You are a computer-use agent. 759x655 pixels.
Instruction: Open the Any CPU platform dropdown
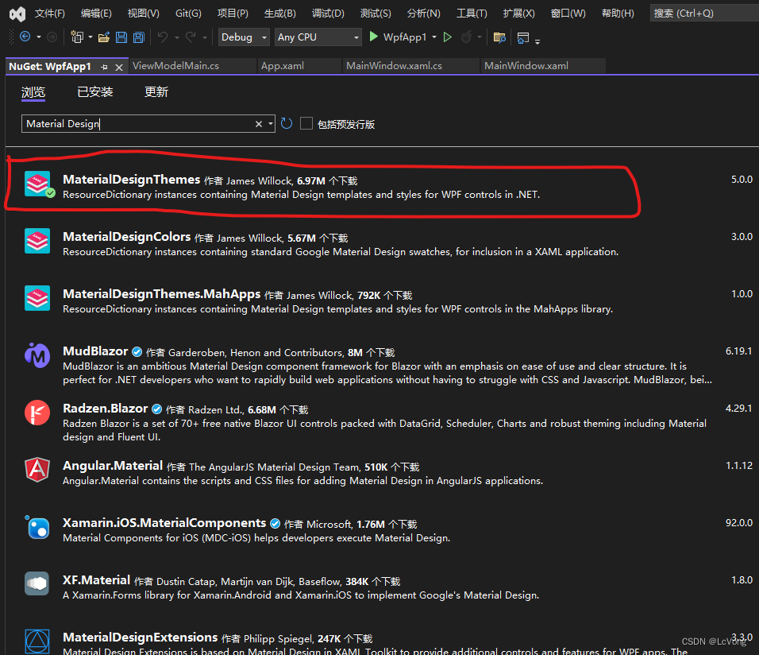[x=318, y=37]
